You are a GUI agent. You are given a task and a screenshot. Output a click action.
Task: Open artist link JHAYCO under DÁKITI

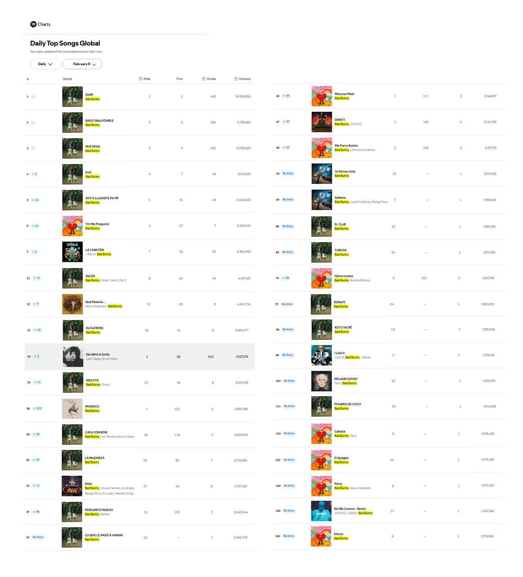click(x=356, y=124)
